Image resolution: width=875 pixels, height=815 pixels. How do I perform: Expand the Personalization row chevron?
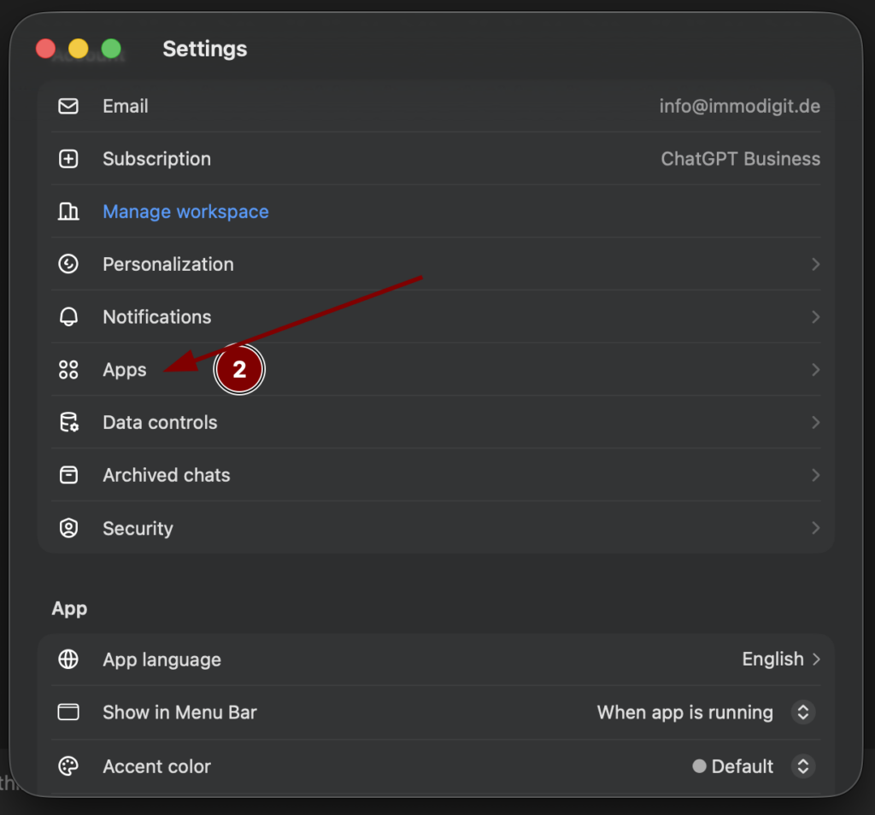pyautogui.click(x=815, y=265)
